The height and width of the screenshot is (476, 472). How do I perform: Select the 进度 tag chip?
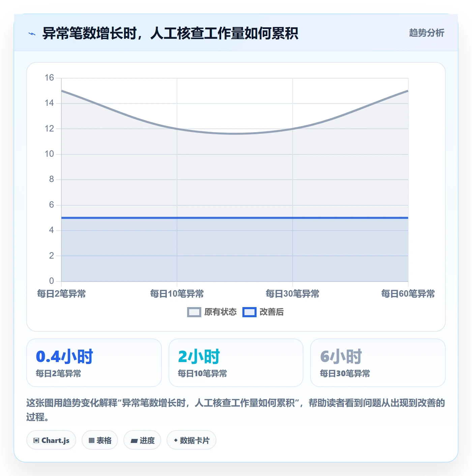[x=142, y=440]
